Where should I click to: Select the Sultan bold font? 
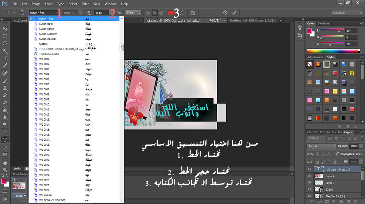click(x=46, y=24)
